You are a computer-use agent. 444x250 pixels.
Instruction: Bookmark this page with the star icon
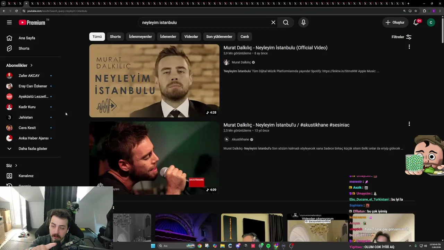pyautogui.click(x=416, y=11)
